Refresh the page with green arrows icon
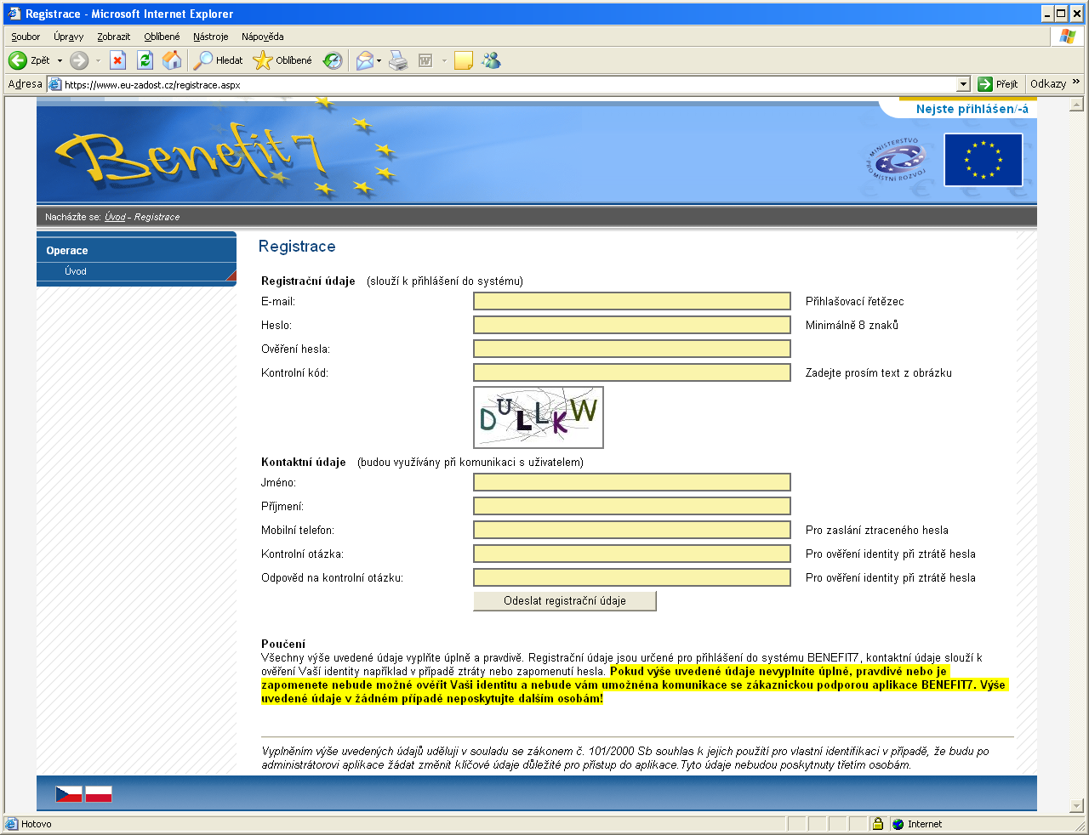Viewport: 1089px width, 835px height. point(145,60)
